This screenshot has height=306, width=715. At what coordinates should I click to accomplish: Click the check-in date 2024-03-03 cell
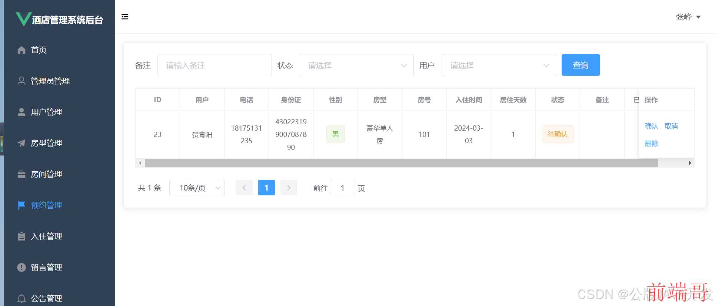(x=469, y=135)
